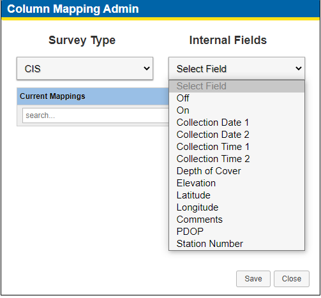Open the Survey Type dropdown showing CIS
Screen dimensions: 321x298
point(85,68)
